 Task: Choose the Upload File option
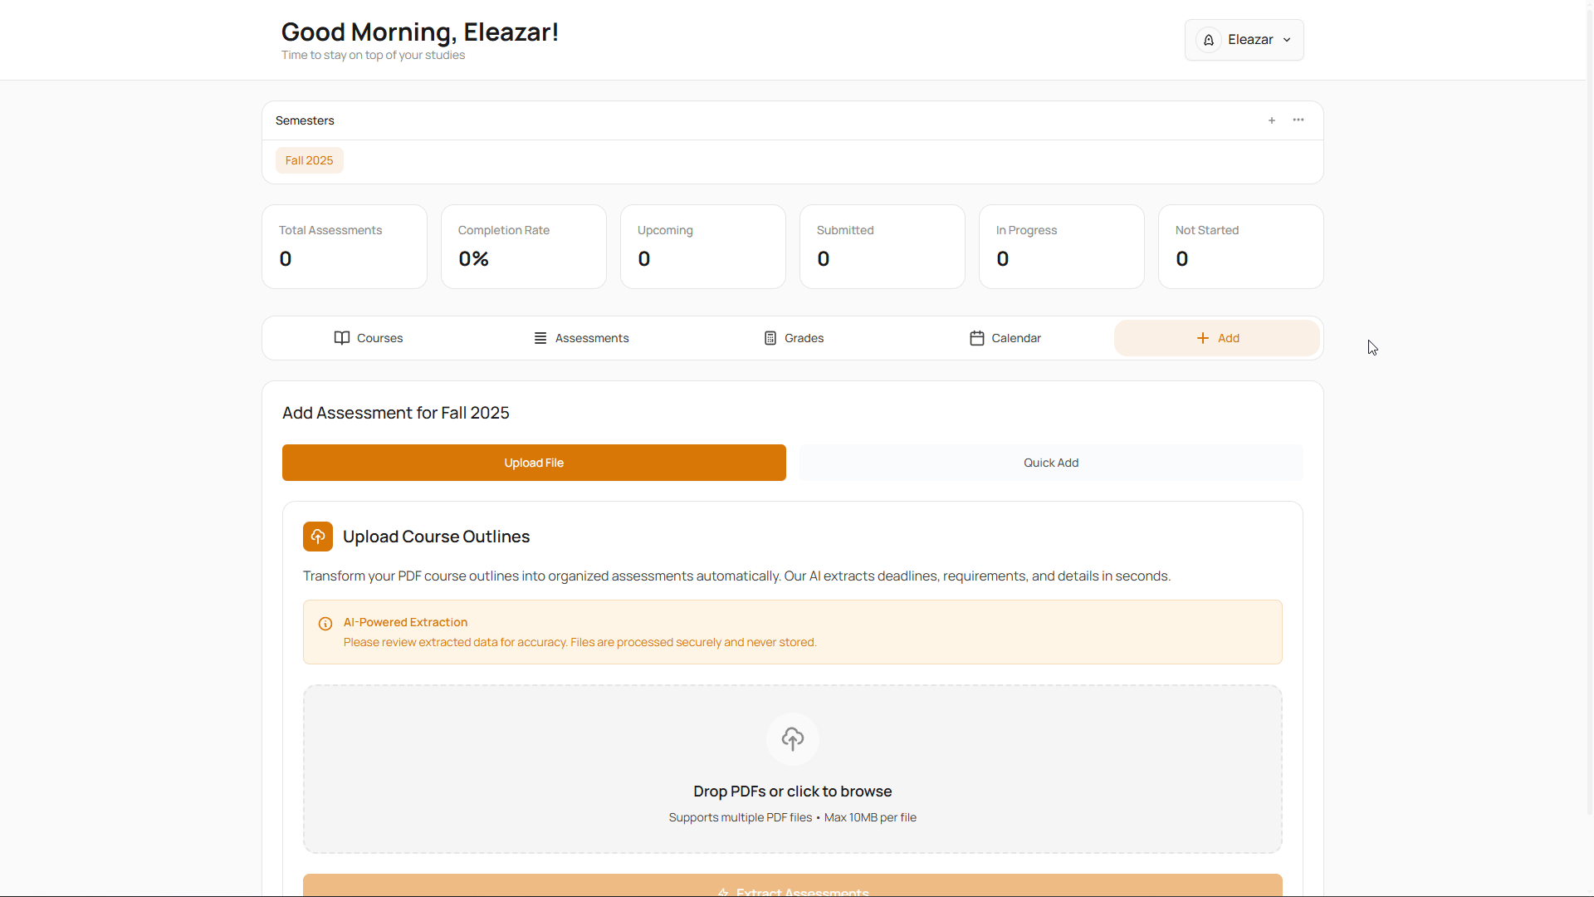pyautogui.click(x=534, y=463)
